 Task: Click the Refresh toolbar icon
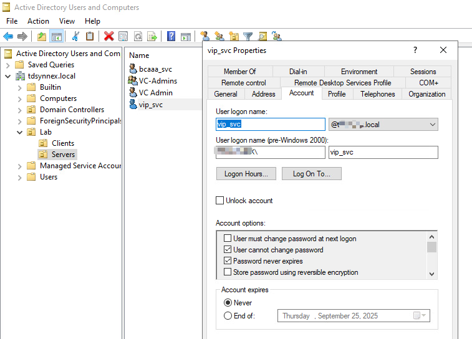click(x=138, y=36)
